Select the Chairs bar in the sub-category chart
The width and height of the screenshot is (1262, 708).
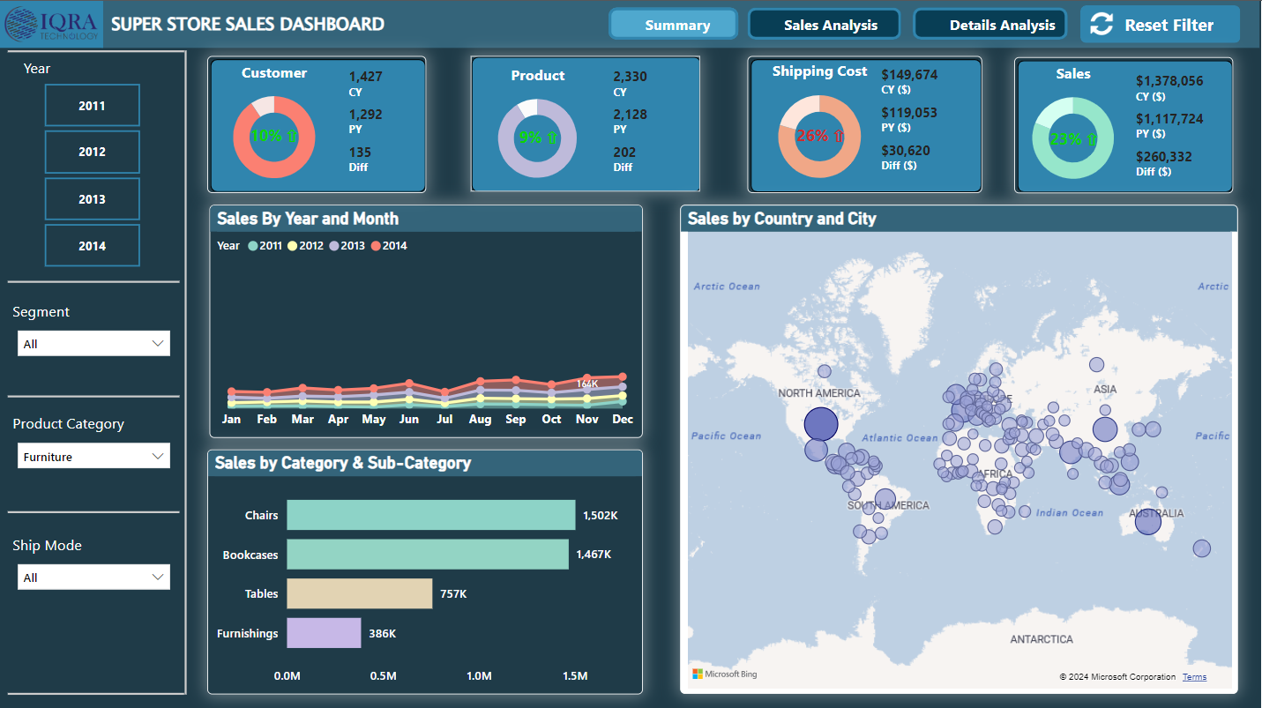coord(430,515)
